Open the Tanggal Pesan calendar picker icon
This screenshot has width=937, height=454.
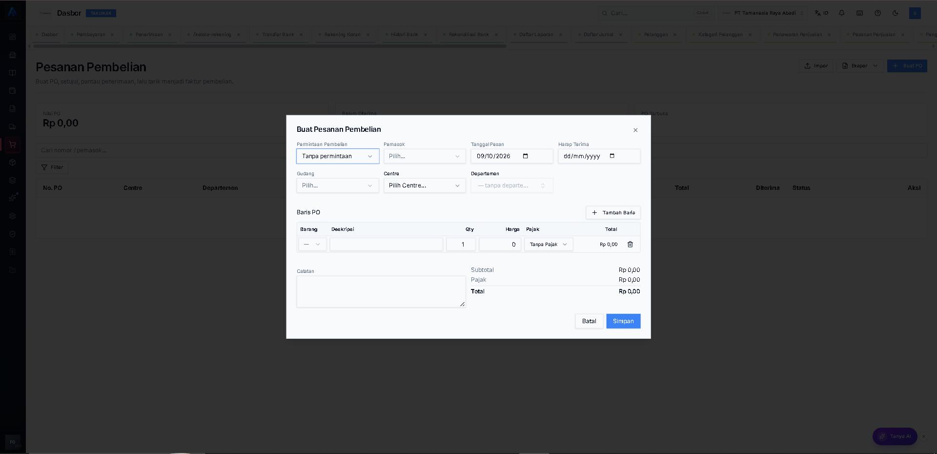coord(526,156)
